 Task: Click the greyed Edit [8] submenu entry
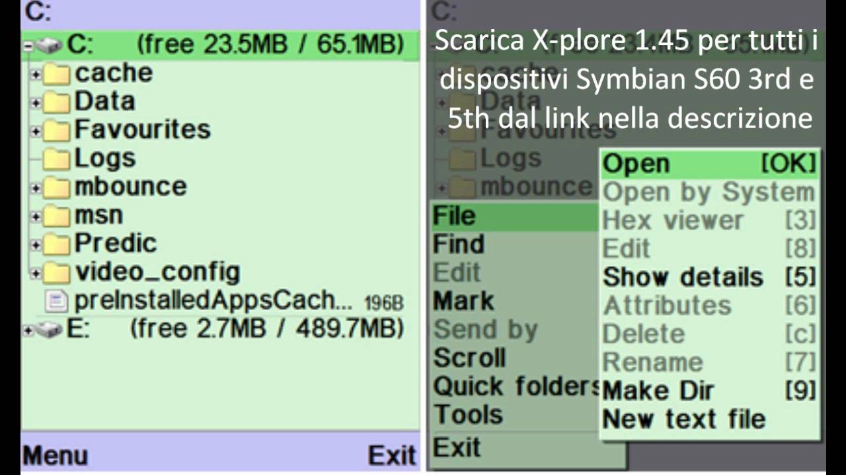[710, 249]
